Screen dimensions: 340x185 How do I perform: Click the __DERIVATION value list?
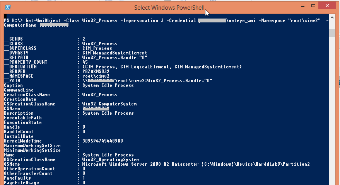tap(162, 67)
